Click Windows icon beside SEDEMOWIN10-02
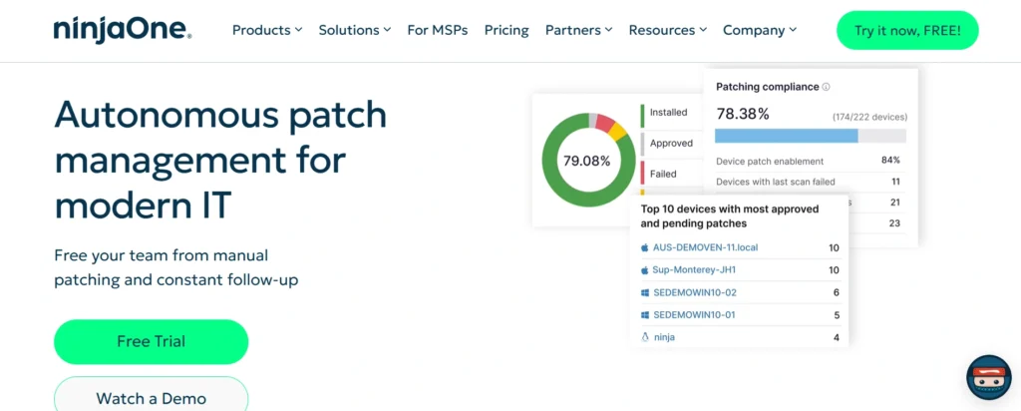The image size is (1021, 411). coord(645,292)
